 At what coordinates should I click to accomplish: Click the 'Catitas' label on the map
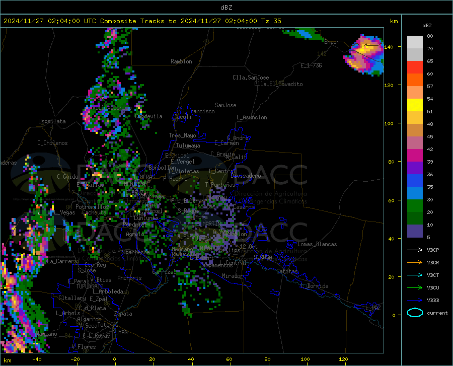(x=287, y=271)
